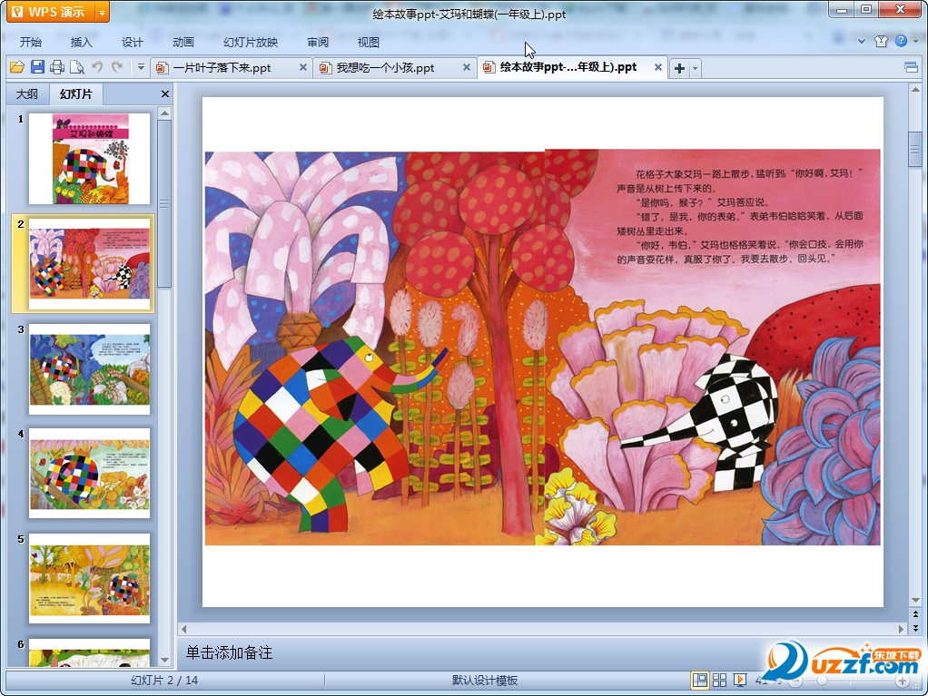This screenshot has width=928, height=696.
Task: Print the presentation using the printer icon
Action: tap(57, 67)
